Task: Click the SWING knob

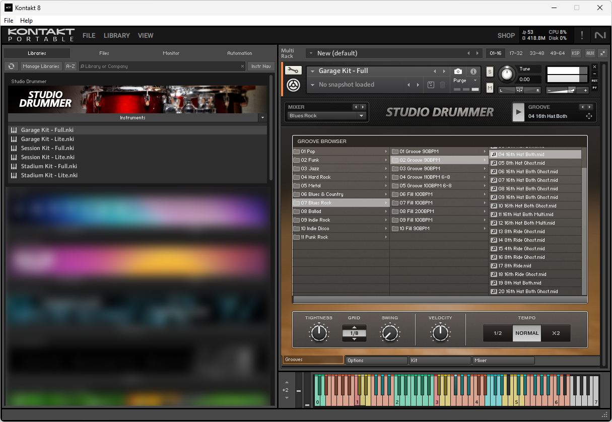Action: (x=389, y=333)
